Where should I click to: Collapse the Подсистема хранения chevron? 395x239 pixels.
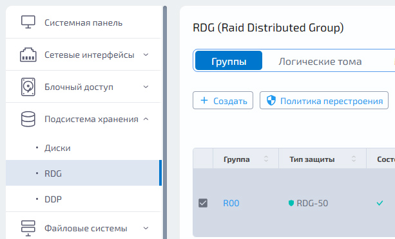[x=146, y=119]
